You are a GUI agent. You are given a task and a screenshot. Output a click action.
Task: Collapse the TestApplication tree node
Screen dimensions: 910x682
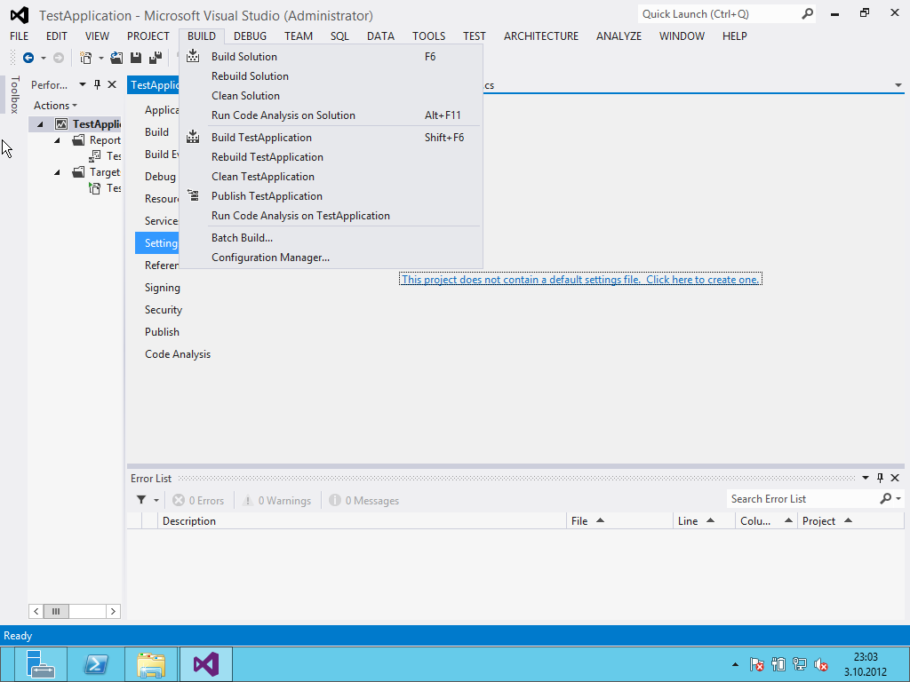click(x=40, y=124)
